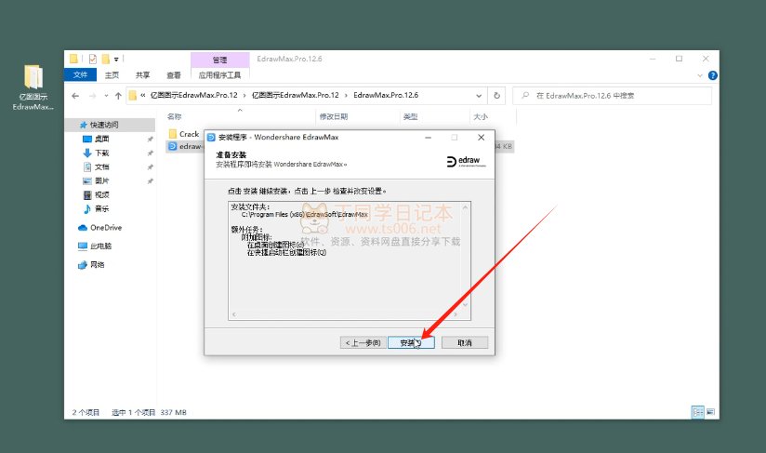Sort by the 修改日期 column header
Screen dimensions: 766x453
pyautogui.click(x=334, y=117)
